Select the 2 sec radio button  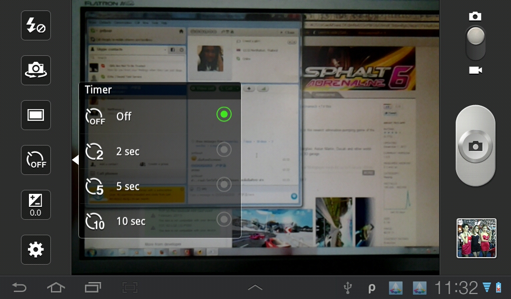click(224, 149)
